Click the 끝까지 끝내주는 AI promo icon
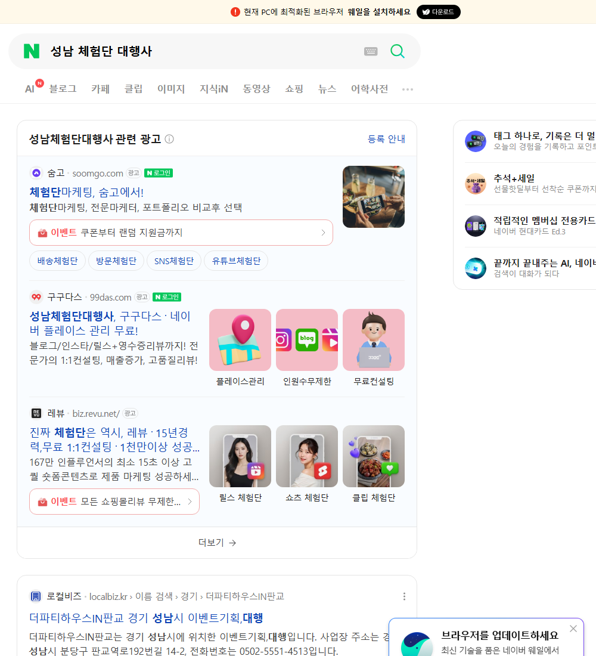This screenshot has height=656, width=596. point(476,268)
